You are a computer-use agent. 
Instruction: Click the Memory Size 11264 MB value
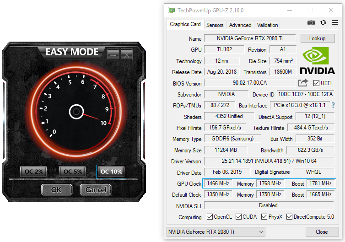(226, 150)
